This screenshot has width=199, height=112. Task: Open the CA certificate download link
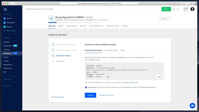pyautogui.click(x=97, y=82)
